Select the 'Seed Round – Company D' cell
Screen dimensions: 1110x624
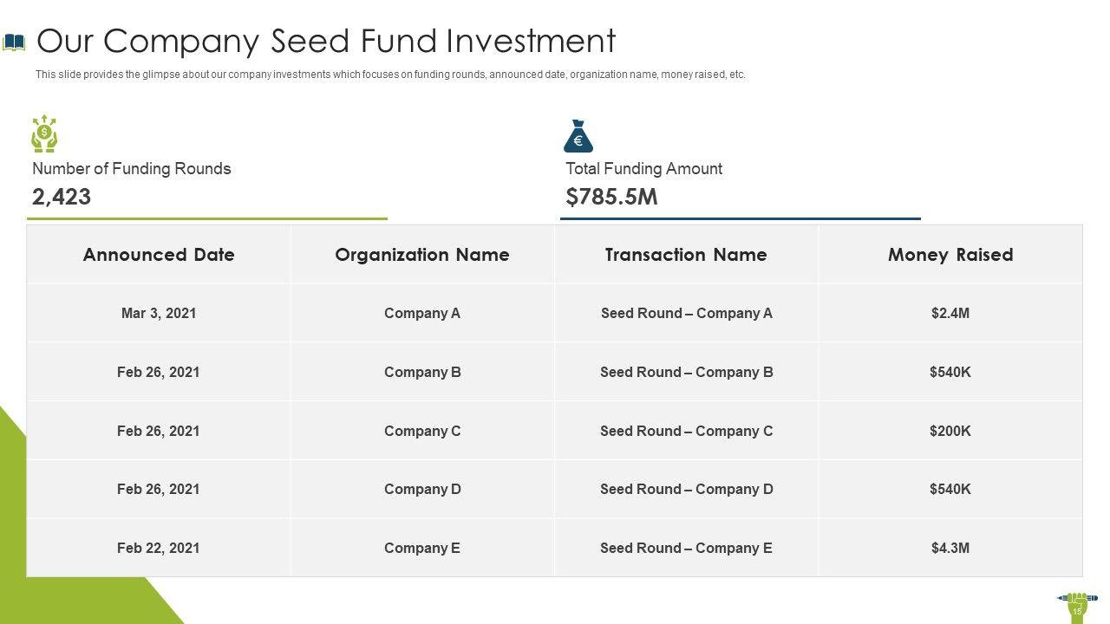point(686,490)
